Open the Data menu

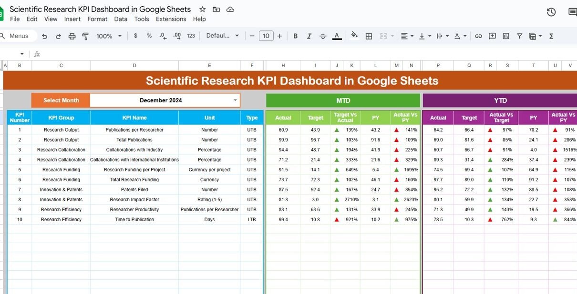(x=121, y=19)
